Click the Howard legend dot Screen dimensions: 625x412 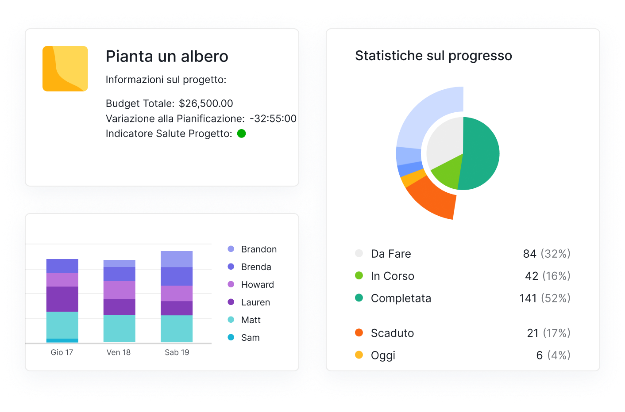click(231, 284)
